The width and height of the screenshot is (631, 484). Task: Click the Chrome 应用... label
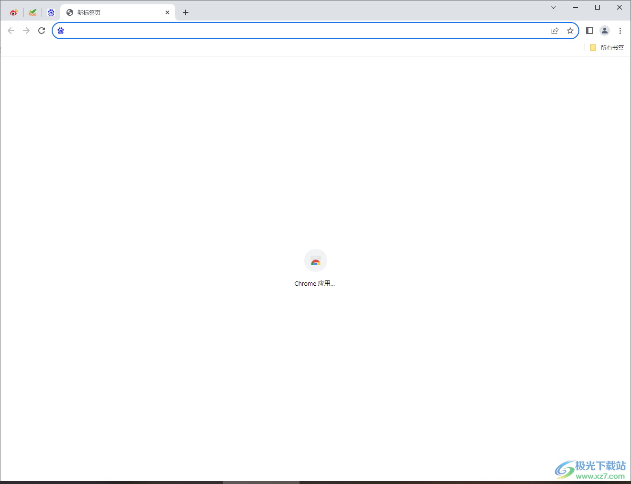coord(315,283)
